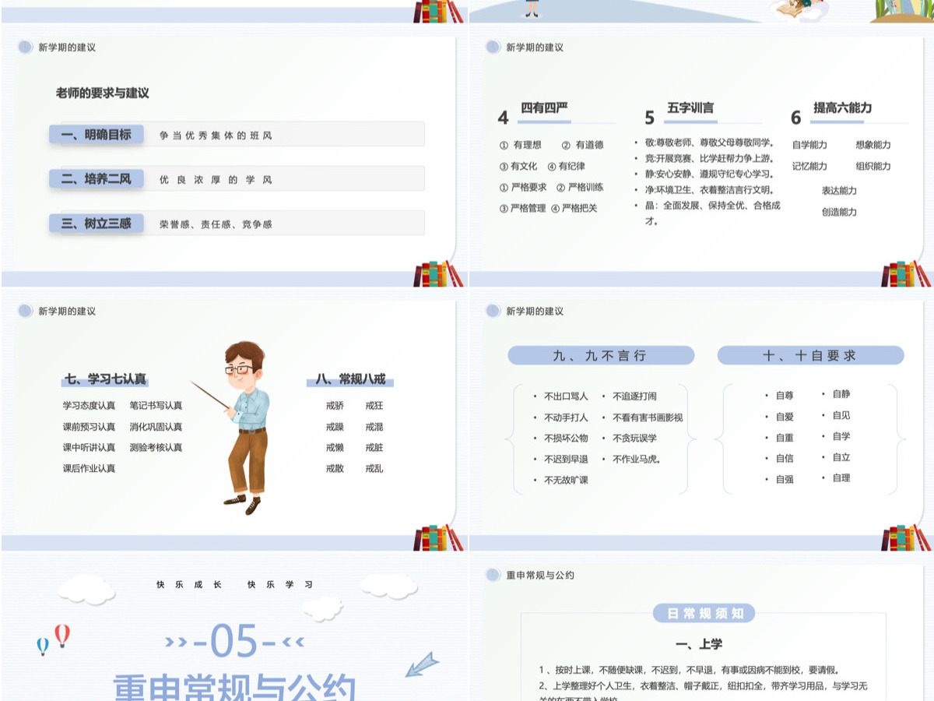Click the 提高六能力 heading
The image size is (934, 701).
[x=842, y=107]
